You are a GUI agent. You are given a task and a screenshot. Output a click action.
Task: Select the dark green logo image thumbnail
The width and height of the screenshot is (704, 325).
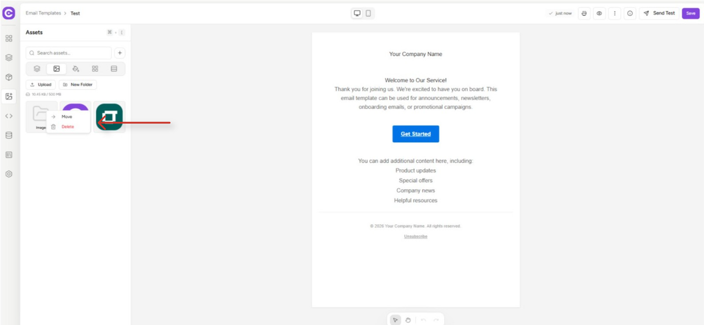tap(110, 117)
